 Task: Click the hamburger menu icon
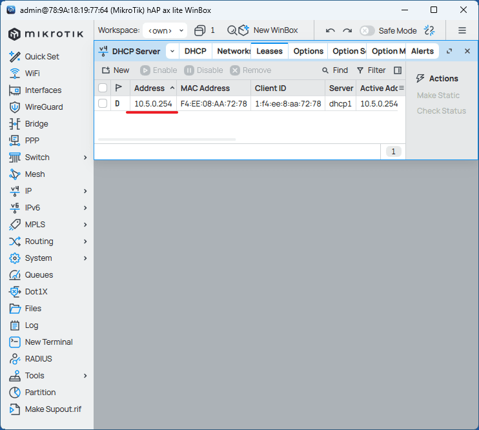[462, 30]
